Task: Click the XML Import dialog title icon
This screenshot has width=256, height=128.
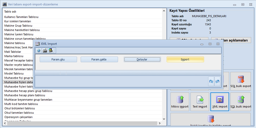Action: pos(38,44)
